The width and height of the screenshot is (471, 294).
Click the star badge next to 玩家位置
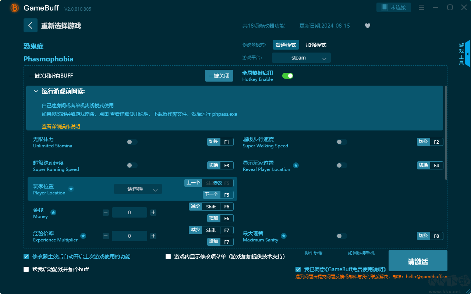[71, 189]
